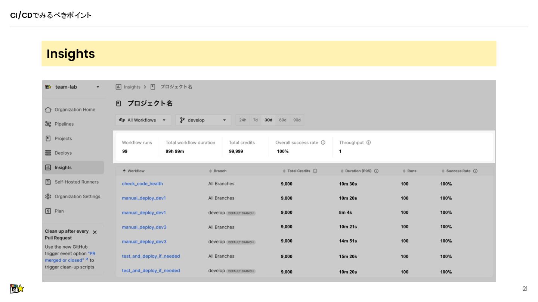538x302 pixels.
Task: Open manual_deploy_dev1 develop branch workflow
Action: [144, 213]
